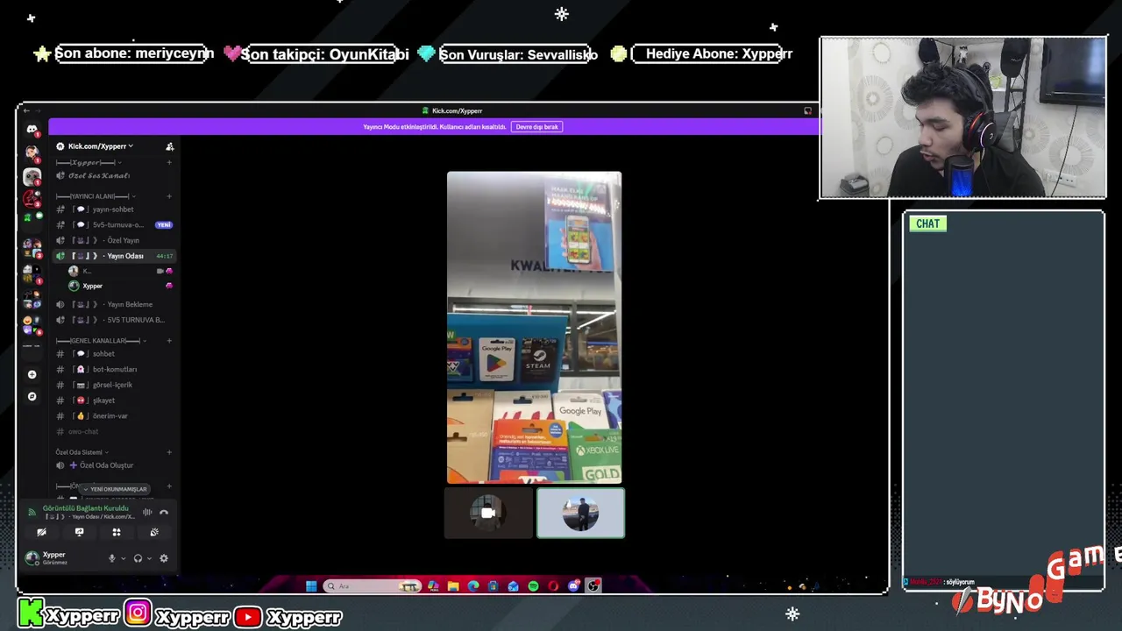Open Discord user settings gear
Screen dimensions: 1122x631
(163, 558)
